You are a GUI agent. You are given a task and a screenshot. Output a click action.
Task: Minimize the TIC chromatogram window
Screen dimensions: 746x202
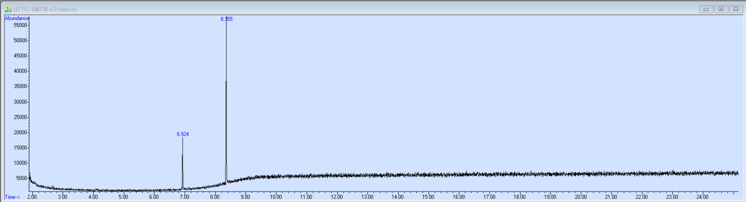coord(706,9)
